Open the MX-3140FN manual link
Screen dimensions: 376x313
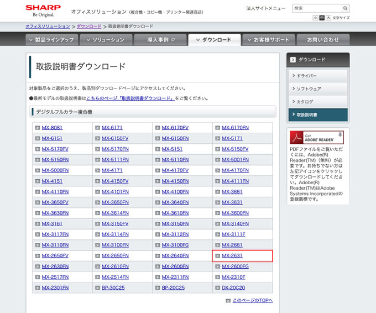coord(235,224)
